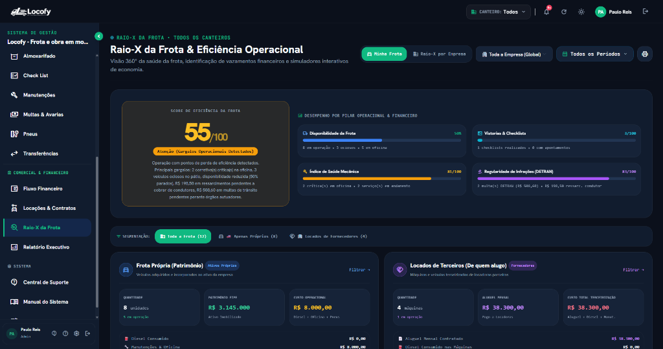663x349 pixels.
Task: Click the Diesel Consumido row
Action: point(245,339)
